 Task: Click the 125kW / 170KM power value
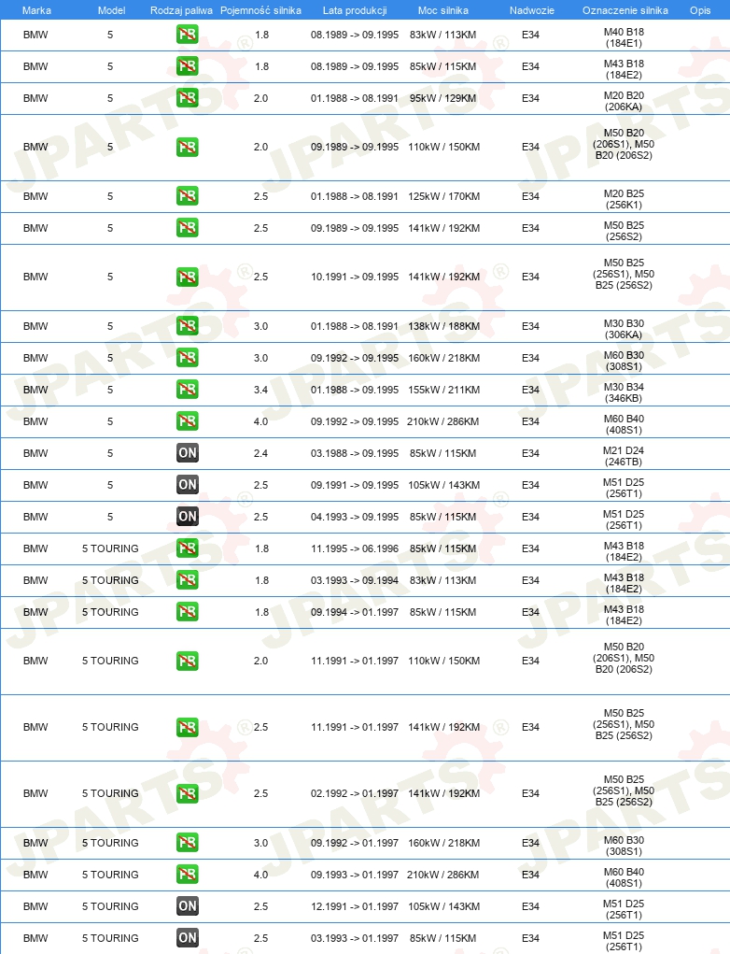[443, 196]
